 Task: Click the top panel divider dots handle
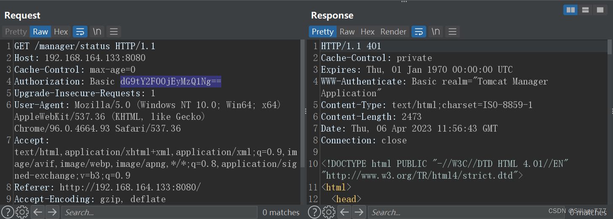pyautogui.click(x=404, y=2)
